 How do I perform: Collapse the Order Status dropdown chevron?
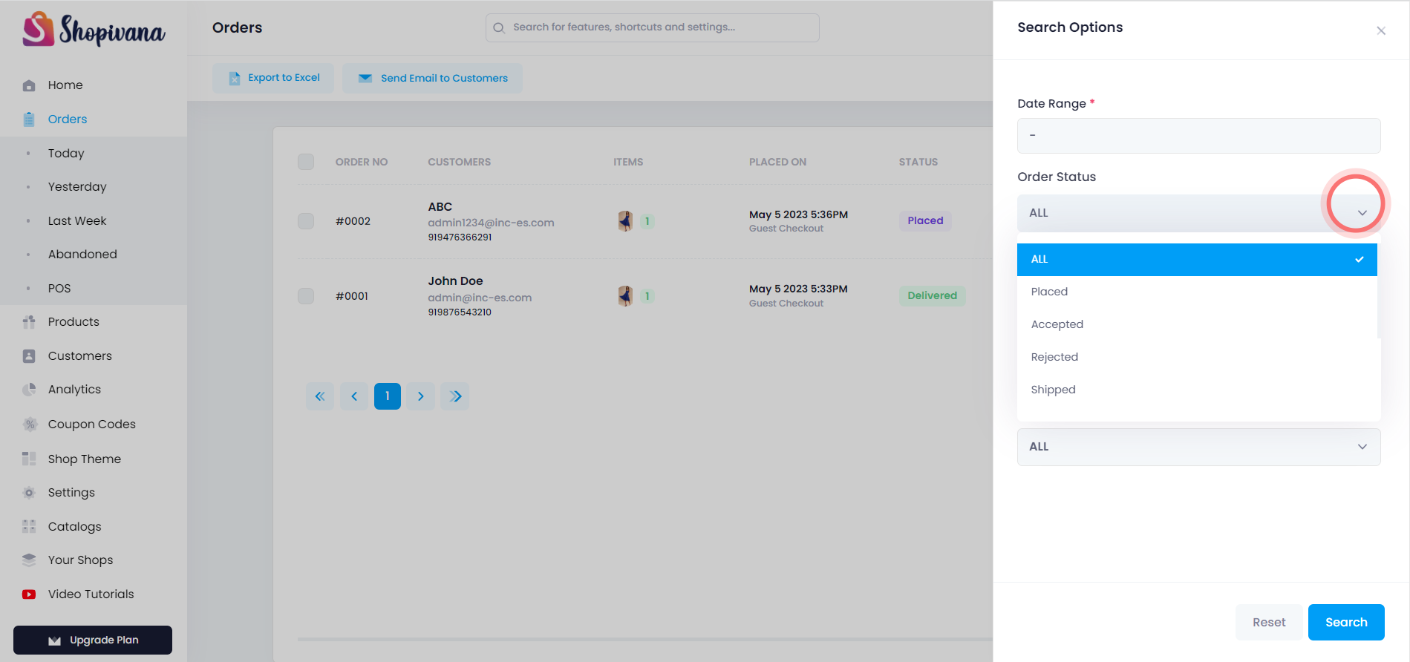coord(1362,213)
